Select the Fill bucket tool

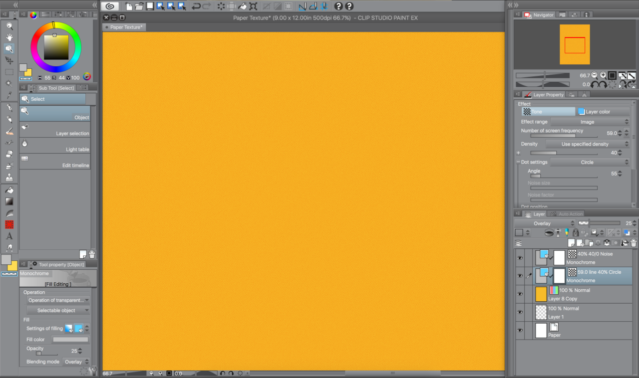tap(9, 189)
